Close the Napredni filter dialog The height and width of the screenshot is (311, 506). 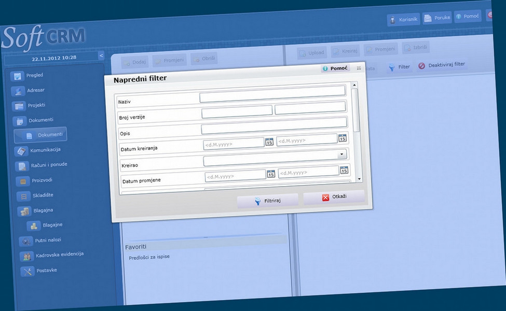(359, 68)
